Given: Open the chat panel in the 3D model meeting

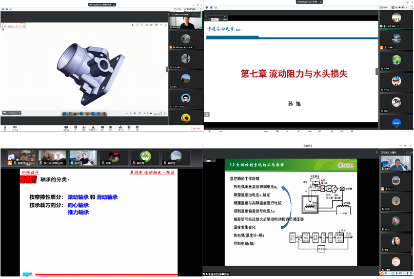Looking at the screenshot, I should pyautogui.click(x=103, y=127).
